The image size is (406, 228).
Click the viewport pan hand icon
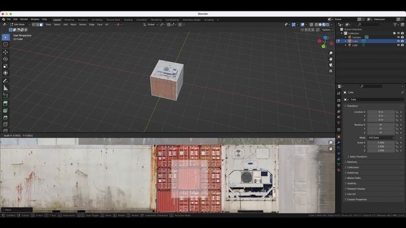pyautogui.click(x=331, y=59)
